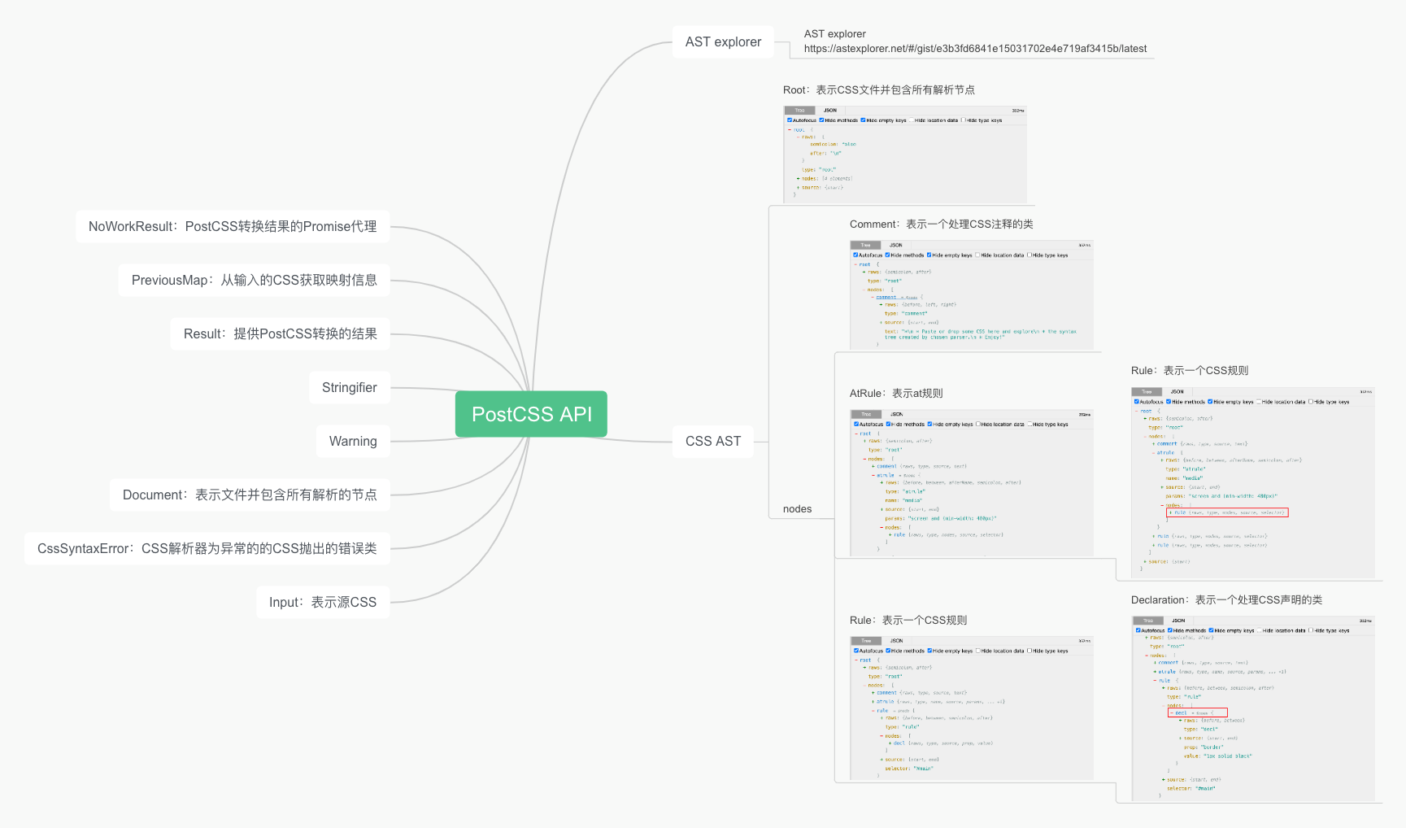This screenshot has width=1406, height=828.
Task: Select the Warning node
Action: tap(353, 441)
